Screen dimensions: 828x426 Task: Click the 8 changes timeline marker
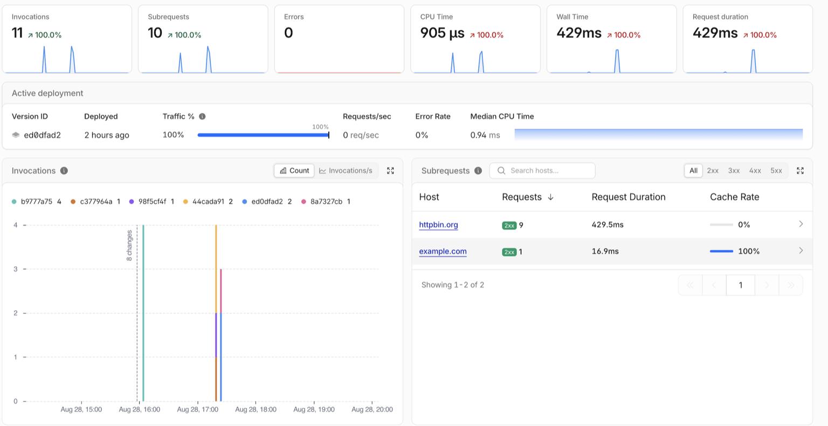point(129,246)
